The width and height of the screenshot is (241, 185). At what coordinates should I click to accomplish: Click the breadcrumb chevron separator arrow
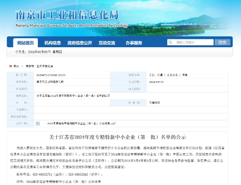(x=22, y=66)
